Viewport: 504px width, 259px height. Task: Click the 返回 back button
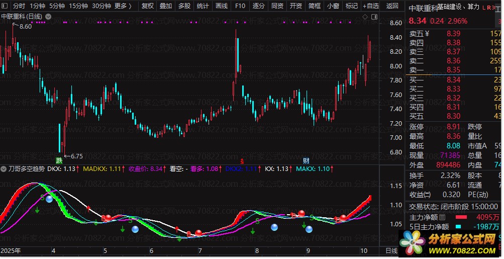[x=392, y=6]
